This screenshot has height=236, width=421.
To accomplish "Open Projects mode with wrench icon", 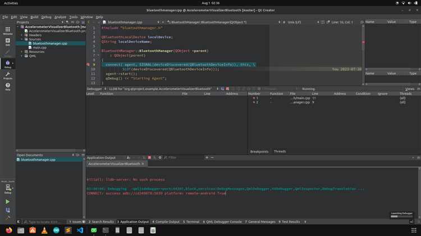I will [x=7, y=76].
